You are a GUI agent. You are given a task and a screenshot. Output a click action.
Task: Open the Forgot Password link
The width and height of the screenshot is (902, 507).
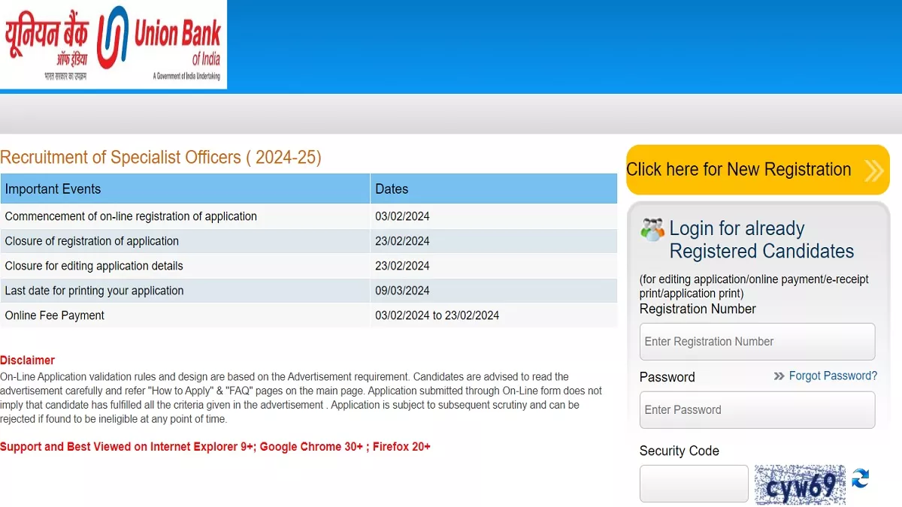833,376
